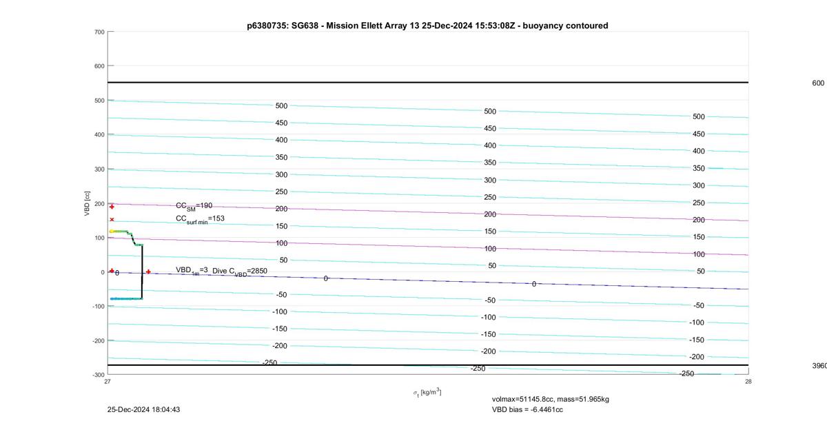Viewport: 827px width, 421px height.
Task: Click the '600' label in the right margin
Action: (x=818, y=83)
